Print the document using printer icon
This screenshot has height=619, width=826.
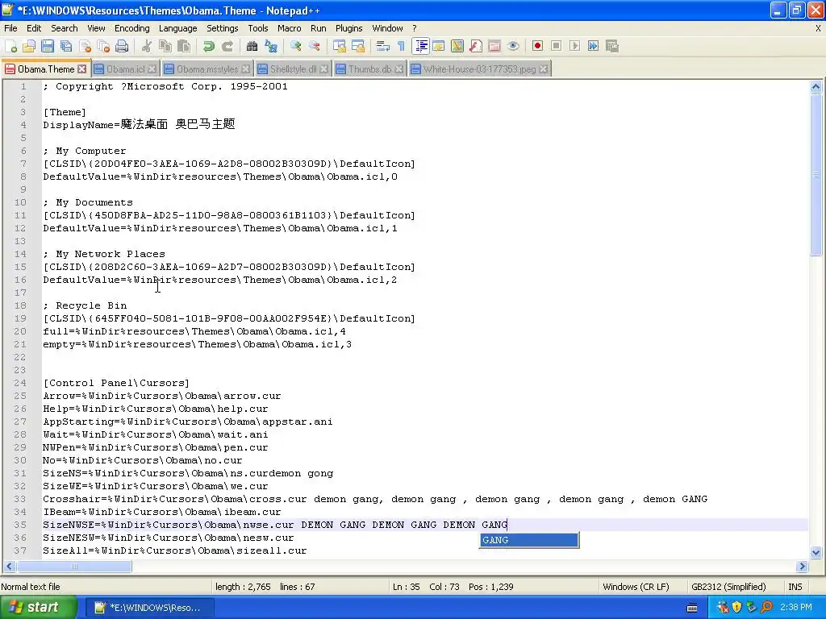(x=122, y=46)
